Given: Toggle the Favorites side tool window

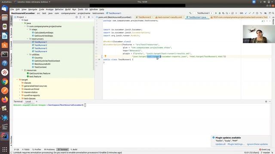Looking at the screenshot, I should click(11, 141).
